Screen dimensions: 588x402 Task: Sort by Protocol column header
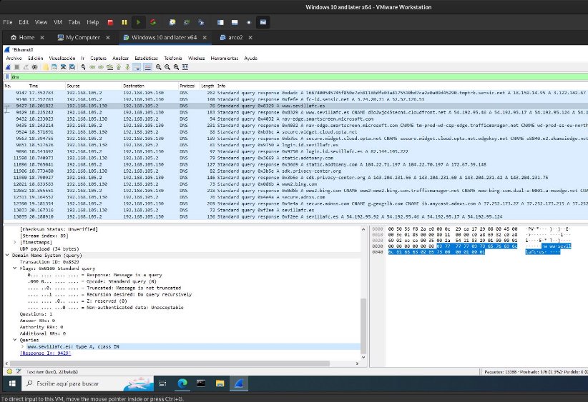tap(188, 86)
